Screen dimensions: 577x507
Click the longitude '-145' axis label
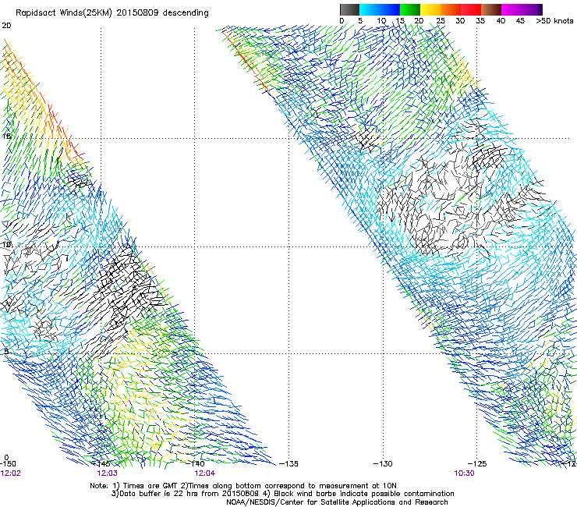(101, 464)
